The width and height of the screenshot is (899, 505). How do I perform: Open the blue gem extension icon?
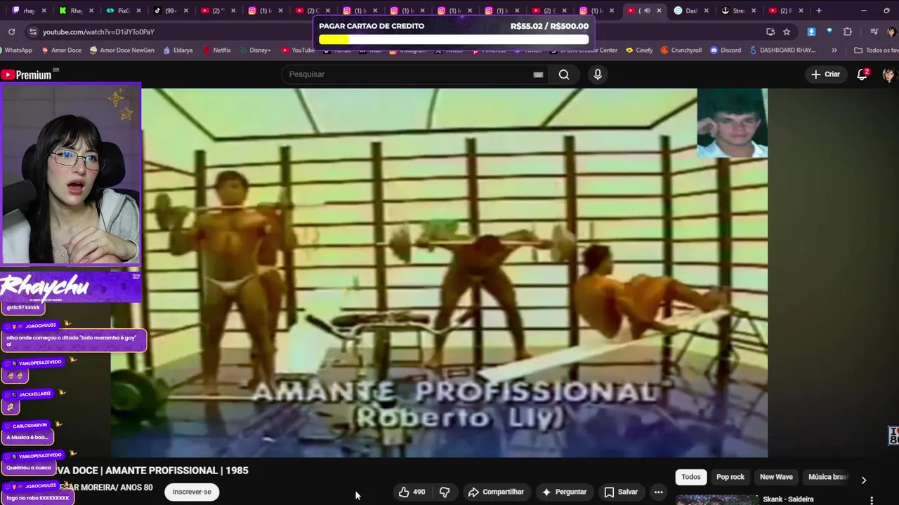click(829, 32)
